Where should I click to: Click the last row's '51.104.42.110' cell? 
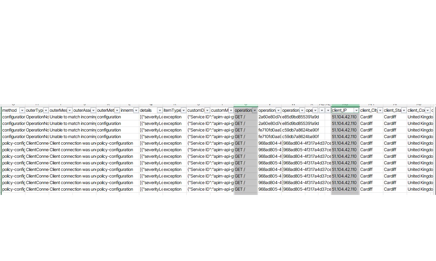pyautogui.click(x=345, y=189)
